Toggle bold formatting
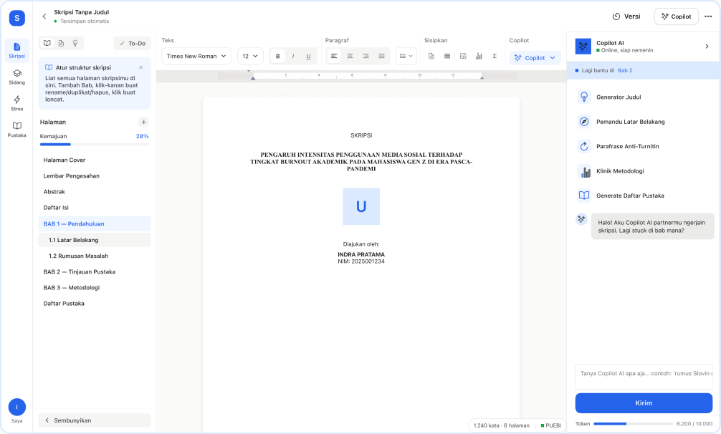 click(x=278, y=56)
